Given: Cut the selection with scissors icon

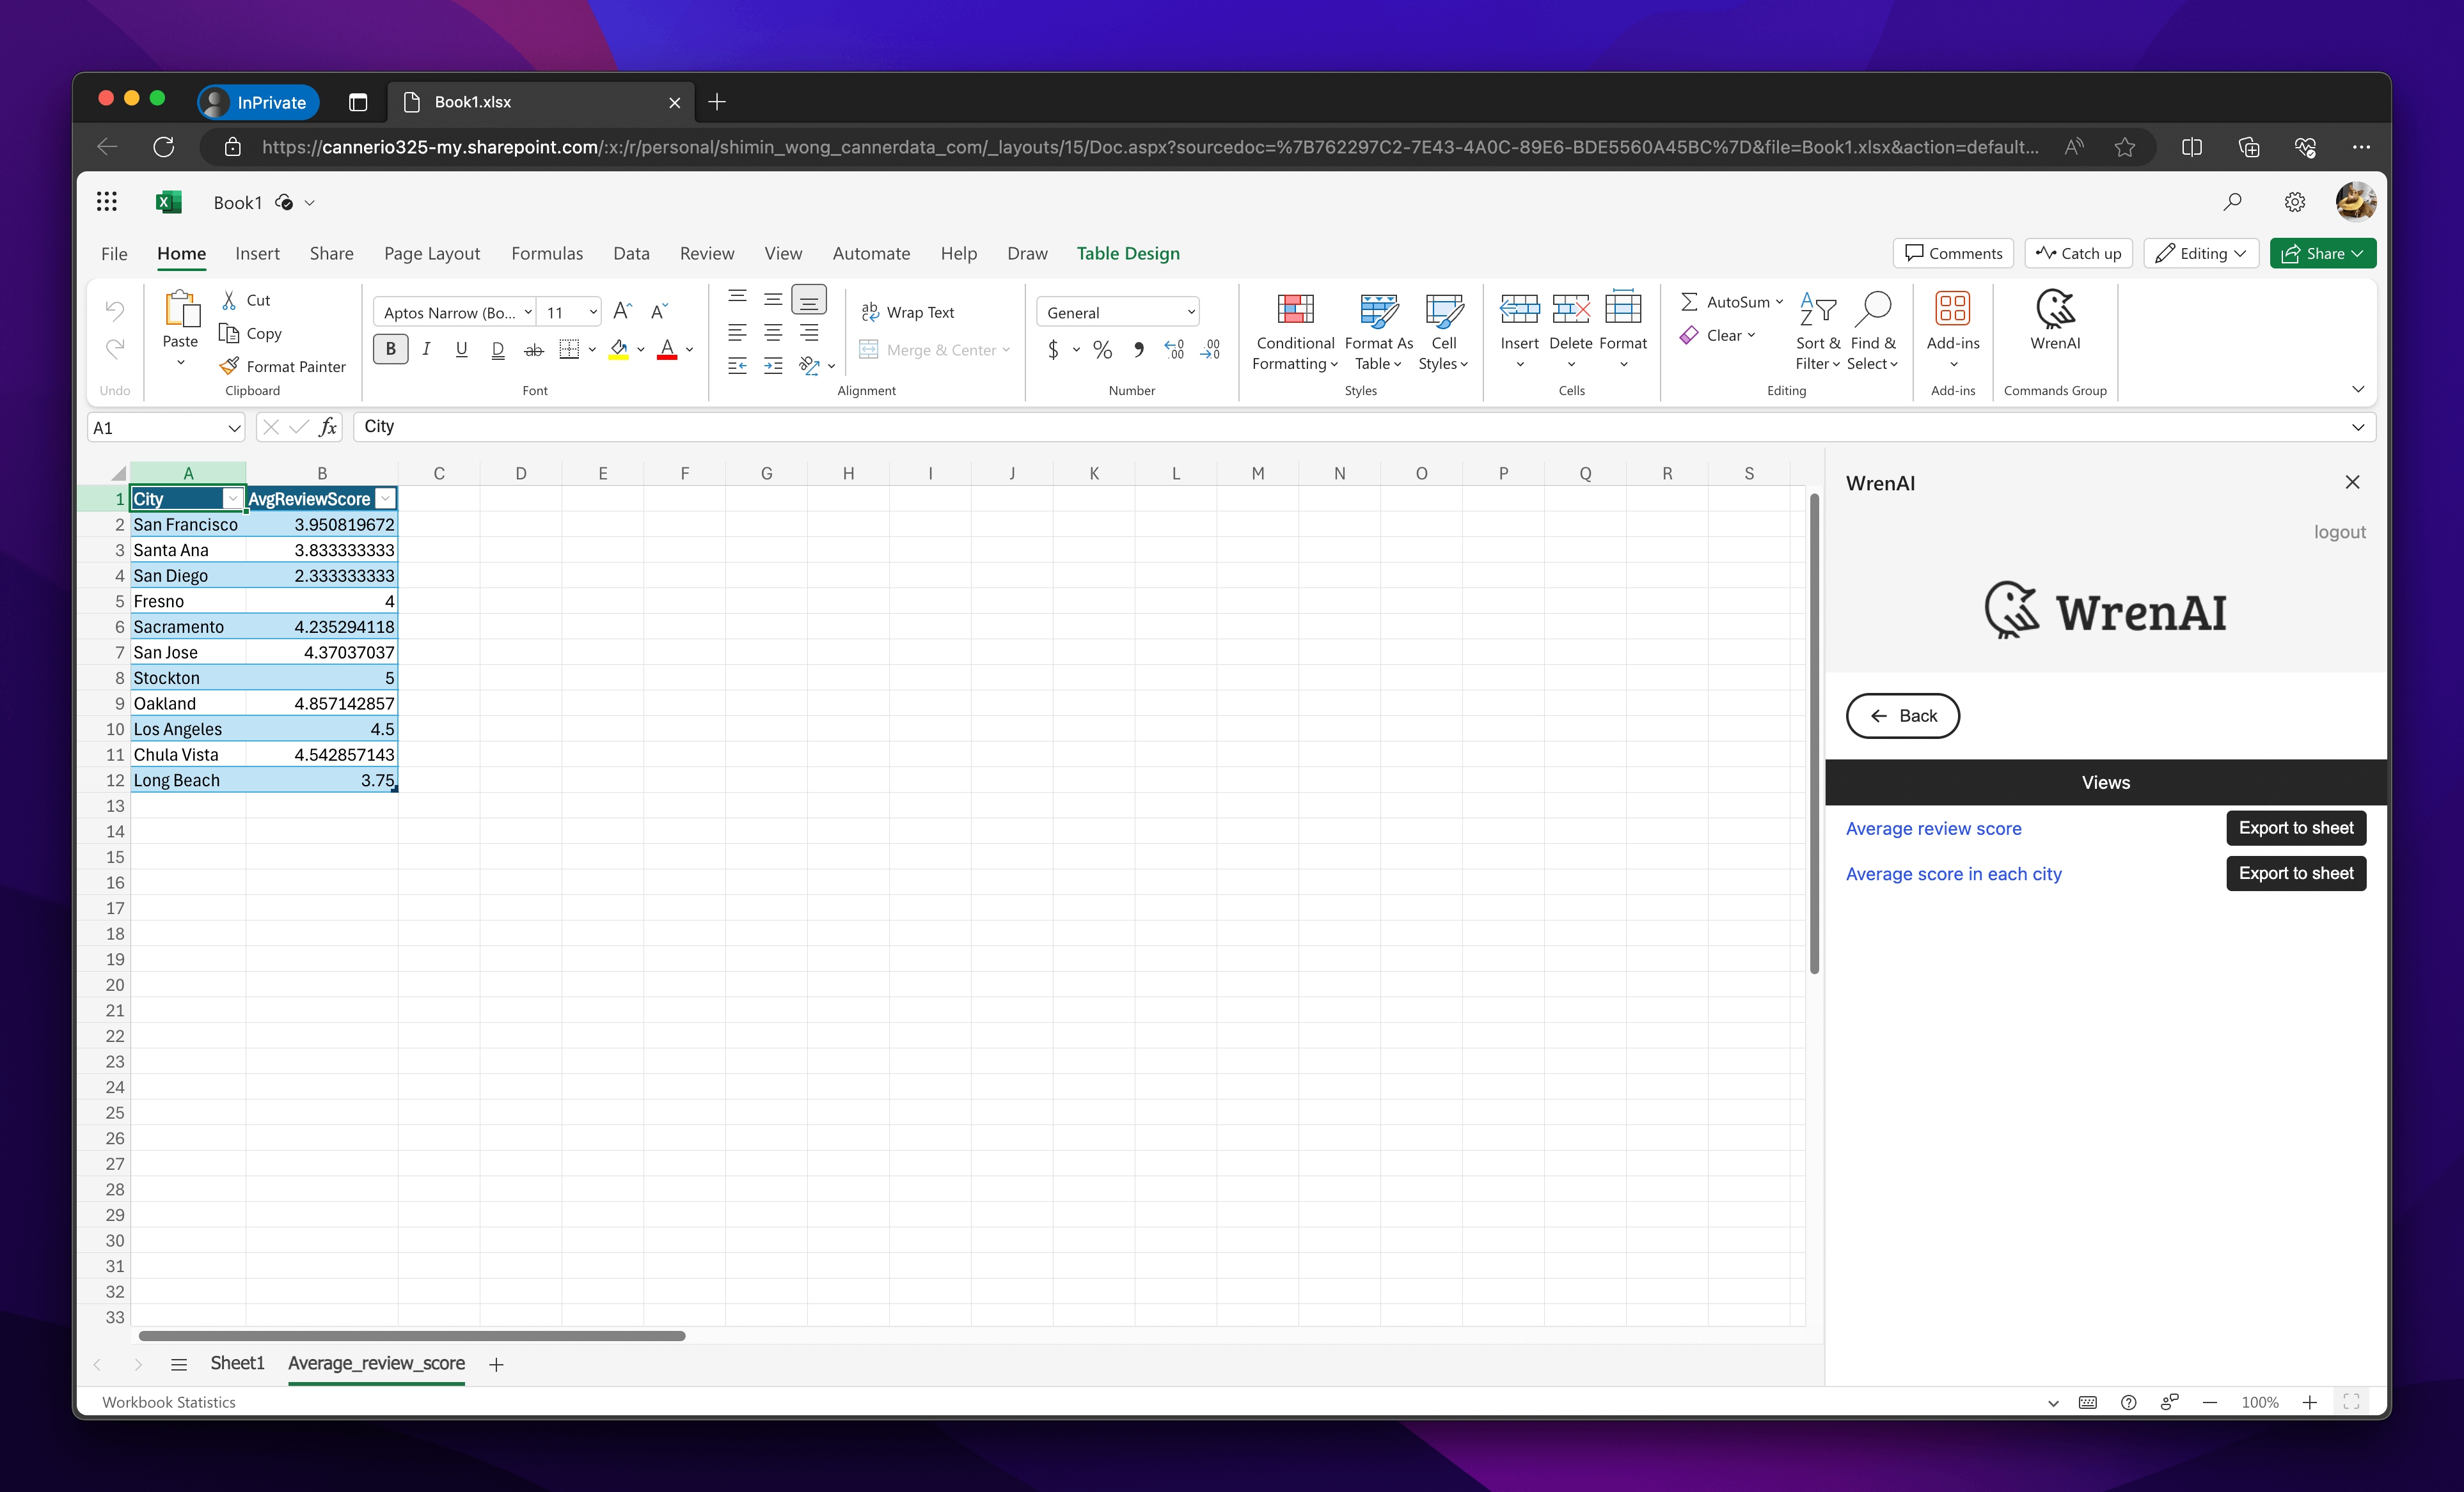Looking at the screenshot, I should tap(229, 300).
